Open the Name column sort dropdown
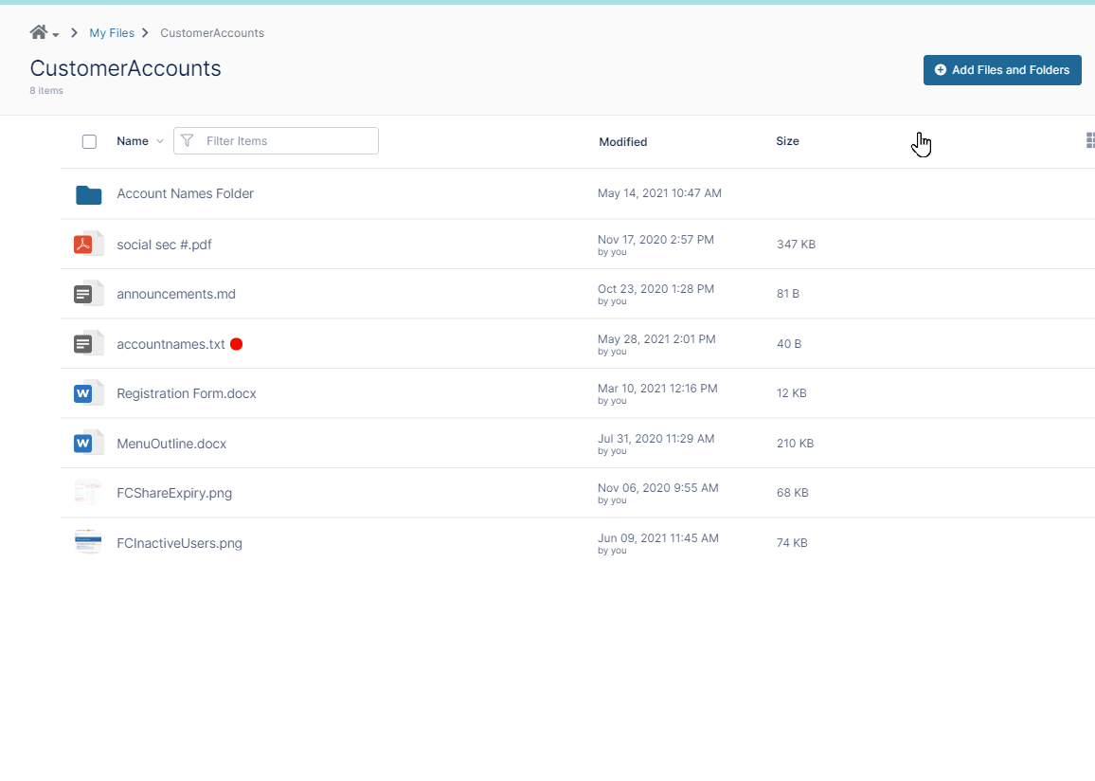 pos(159,141)
